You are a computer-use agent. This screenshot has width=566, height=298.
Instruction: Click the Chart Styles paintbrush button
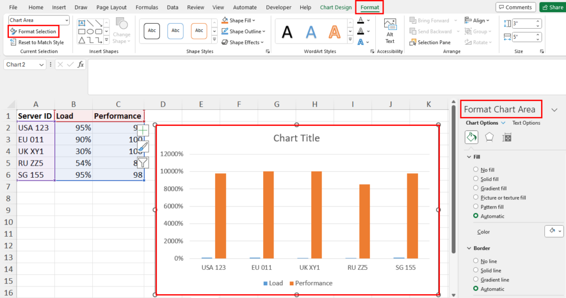click(143, 147)
